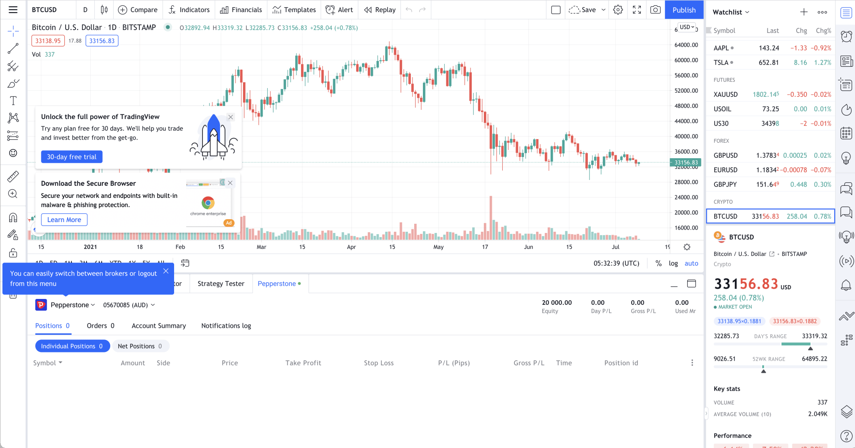Select the prediction and measurement tool
This screenshot has width=855, height=448.
coord(13,135)
